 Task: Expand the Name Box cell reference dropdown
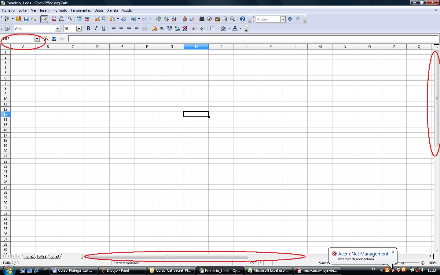(37, 39)
